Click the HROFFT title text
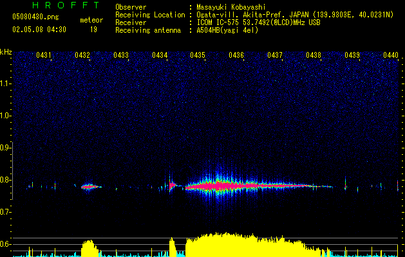 pos(66,5)
